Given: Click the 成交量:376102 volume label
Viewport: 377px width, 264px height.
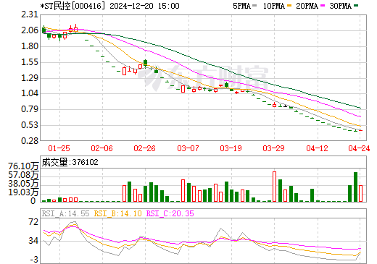Looking at the screenshot, I should point(70,162).
